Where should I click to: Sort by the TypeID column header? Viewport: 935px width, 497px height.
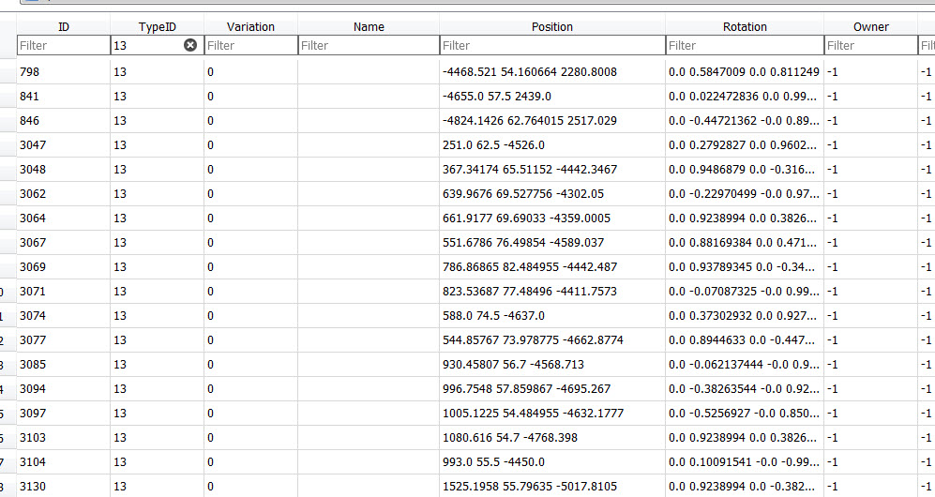pos(157,27)
